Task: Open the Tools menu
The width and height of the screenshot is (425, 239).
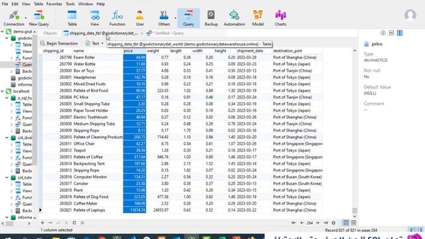Action: tap(70, 4)
